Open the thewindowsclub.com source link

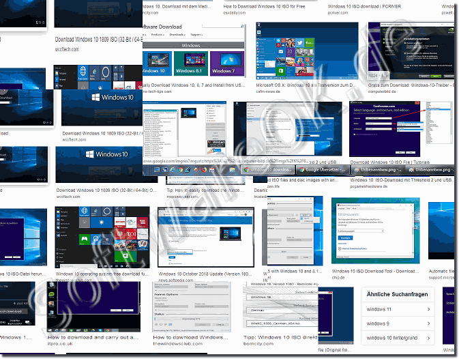[x=178, y=344]
